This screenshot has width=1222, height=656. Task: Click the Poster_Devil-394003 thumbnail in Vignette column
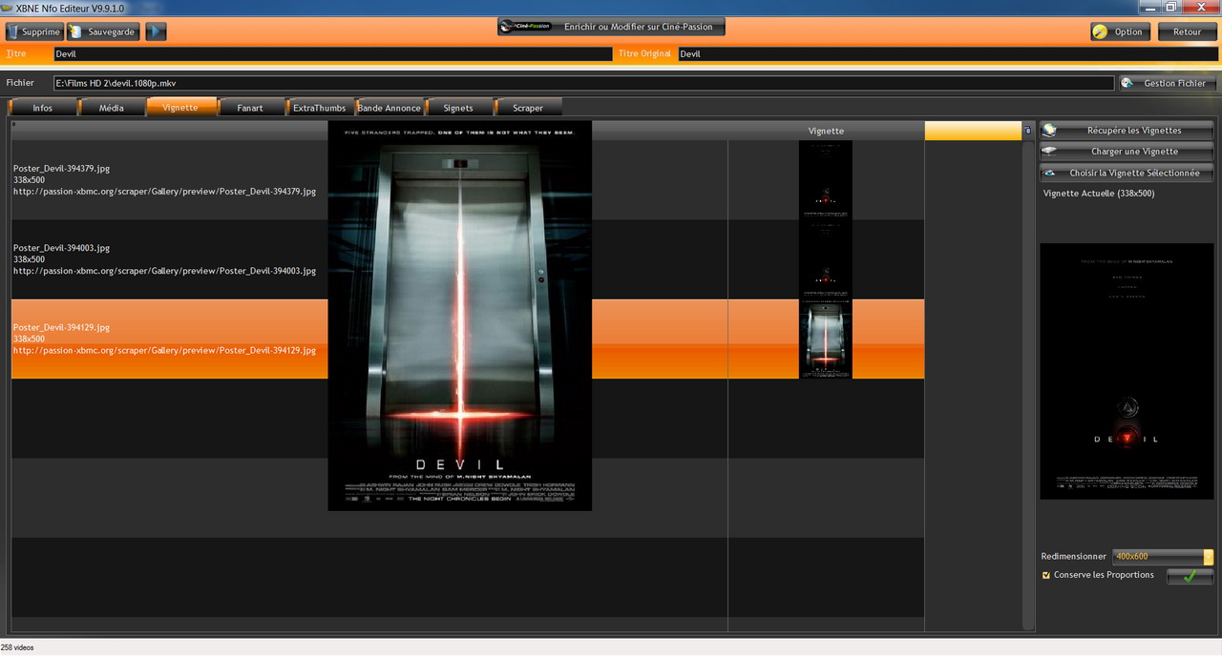825,259
